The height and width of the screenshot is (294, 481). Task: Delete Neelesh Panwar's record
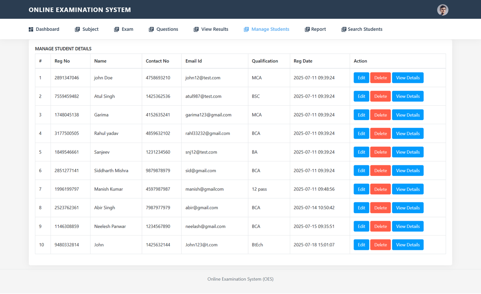[380, 226]
